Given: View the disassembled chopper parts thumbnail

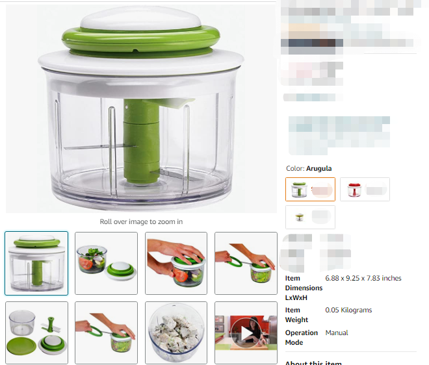Looking at the screenshot, I should pyautogui.click(x=36, y=333).
